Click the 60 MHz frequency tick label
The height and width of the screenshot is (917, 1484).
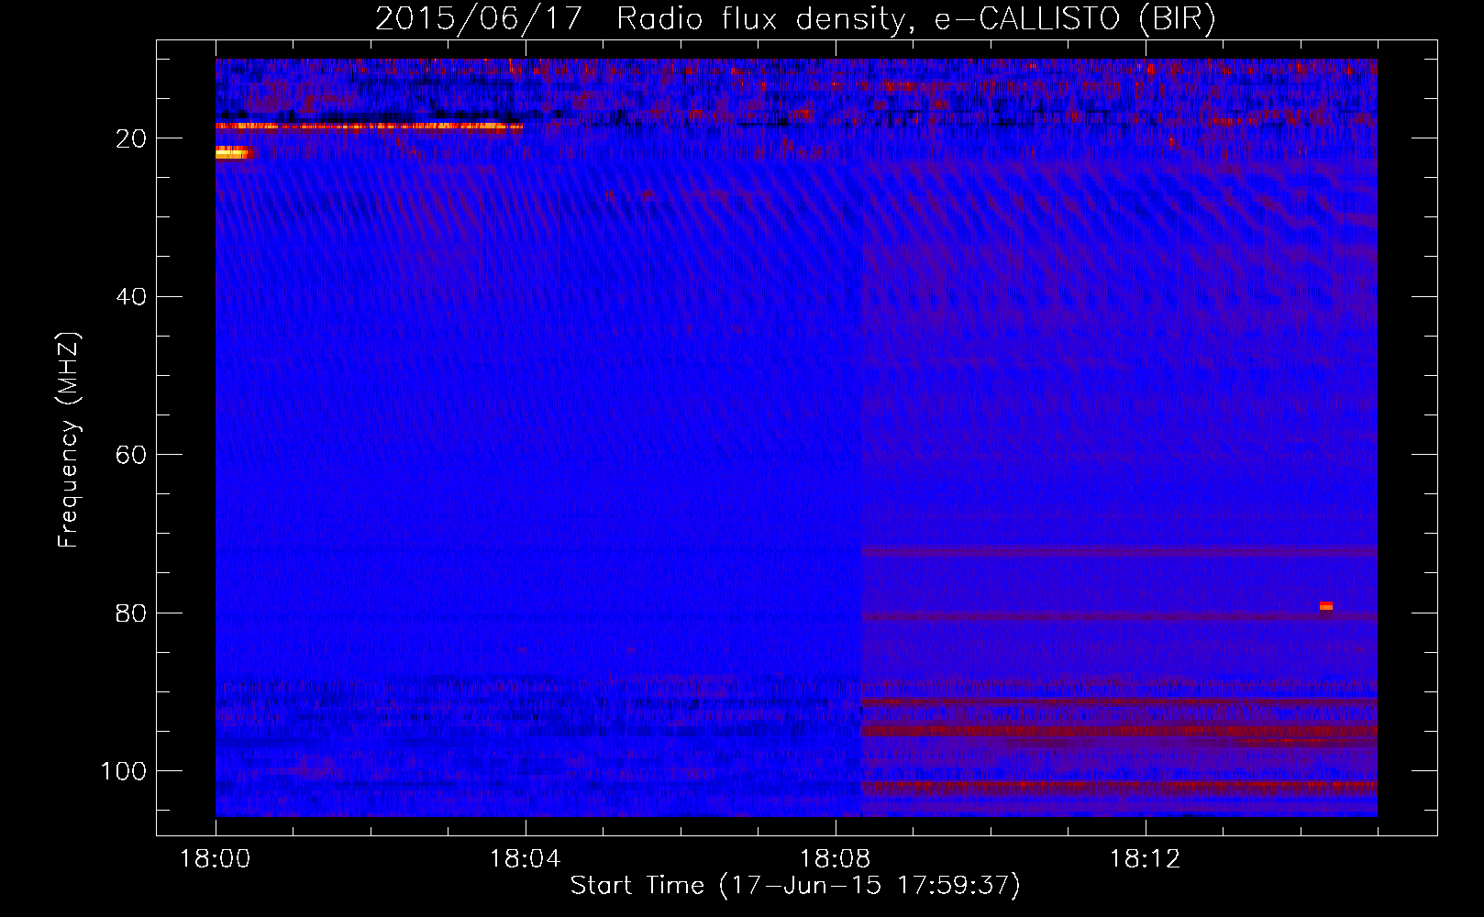click(x=131, y=455)
